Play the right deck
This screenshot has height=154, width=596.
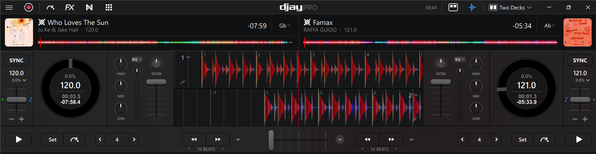pyautogui.click(x=579, y=139)
